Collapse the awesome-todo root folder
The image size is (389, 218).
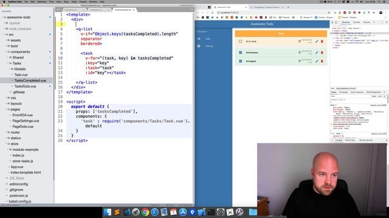[x=2, y=18]
